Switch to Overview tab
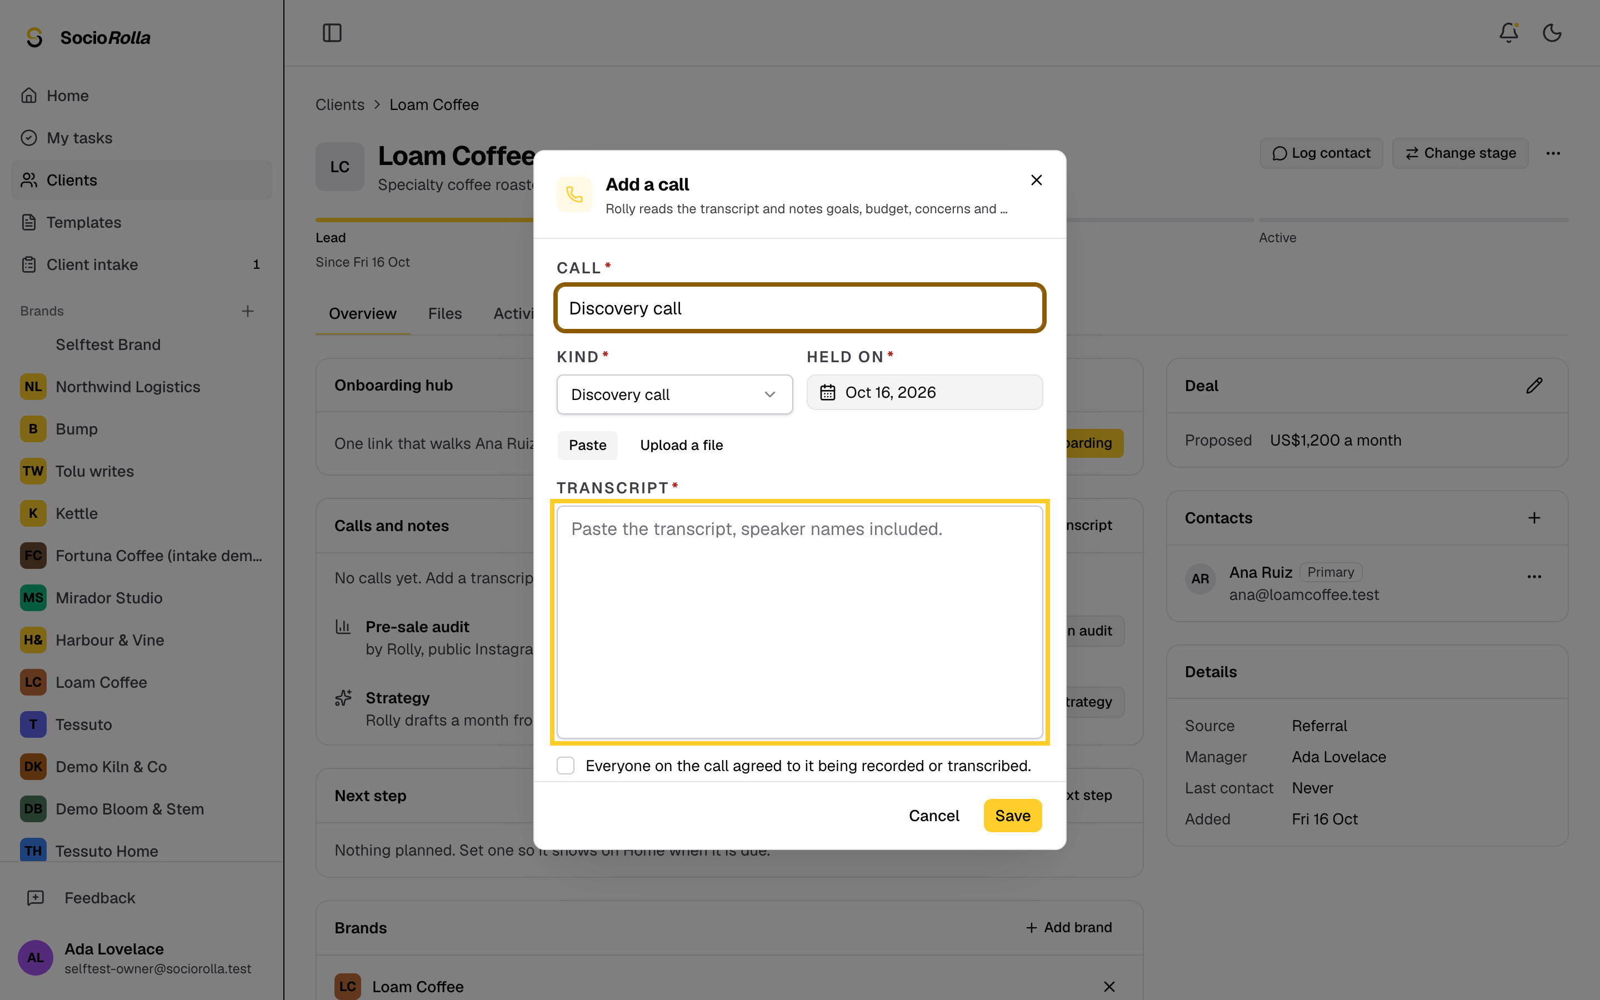 click(x=362, y=313)
